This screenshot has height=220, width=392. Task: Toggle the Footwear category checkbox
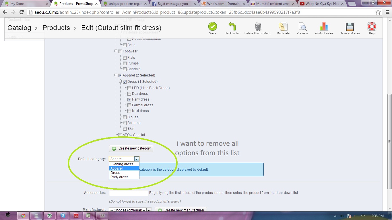pos(120,51)
